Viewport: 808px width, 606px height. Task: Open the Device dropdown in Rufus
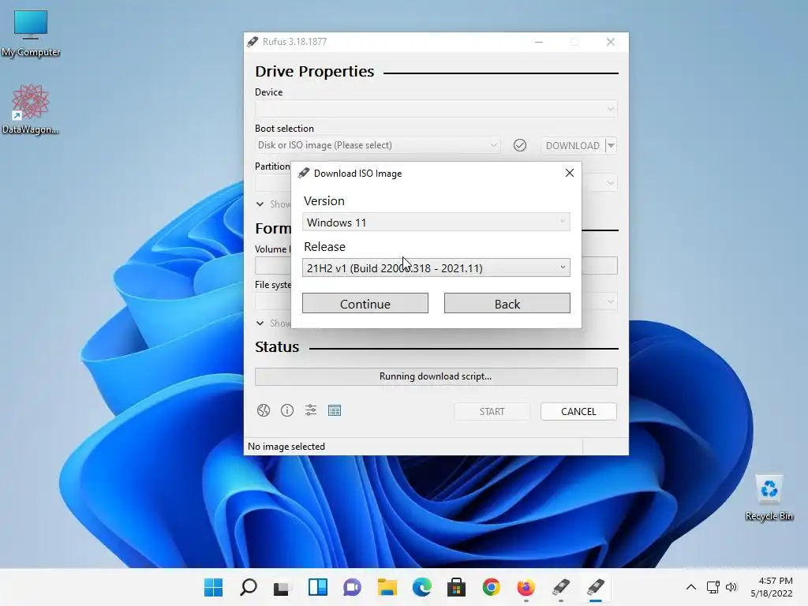click(x=436, y=109)
